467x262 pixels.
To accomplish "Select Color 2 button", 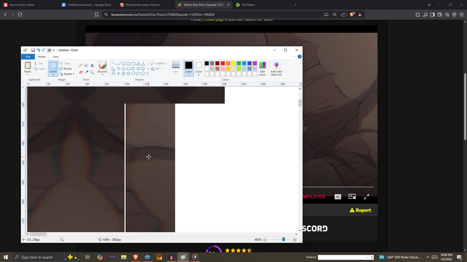I will coord(199,68).
